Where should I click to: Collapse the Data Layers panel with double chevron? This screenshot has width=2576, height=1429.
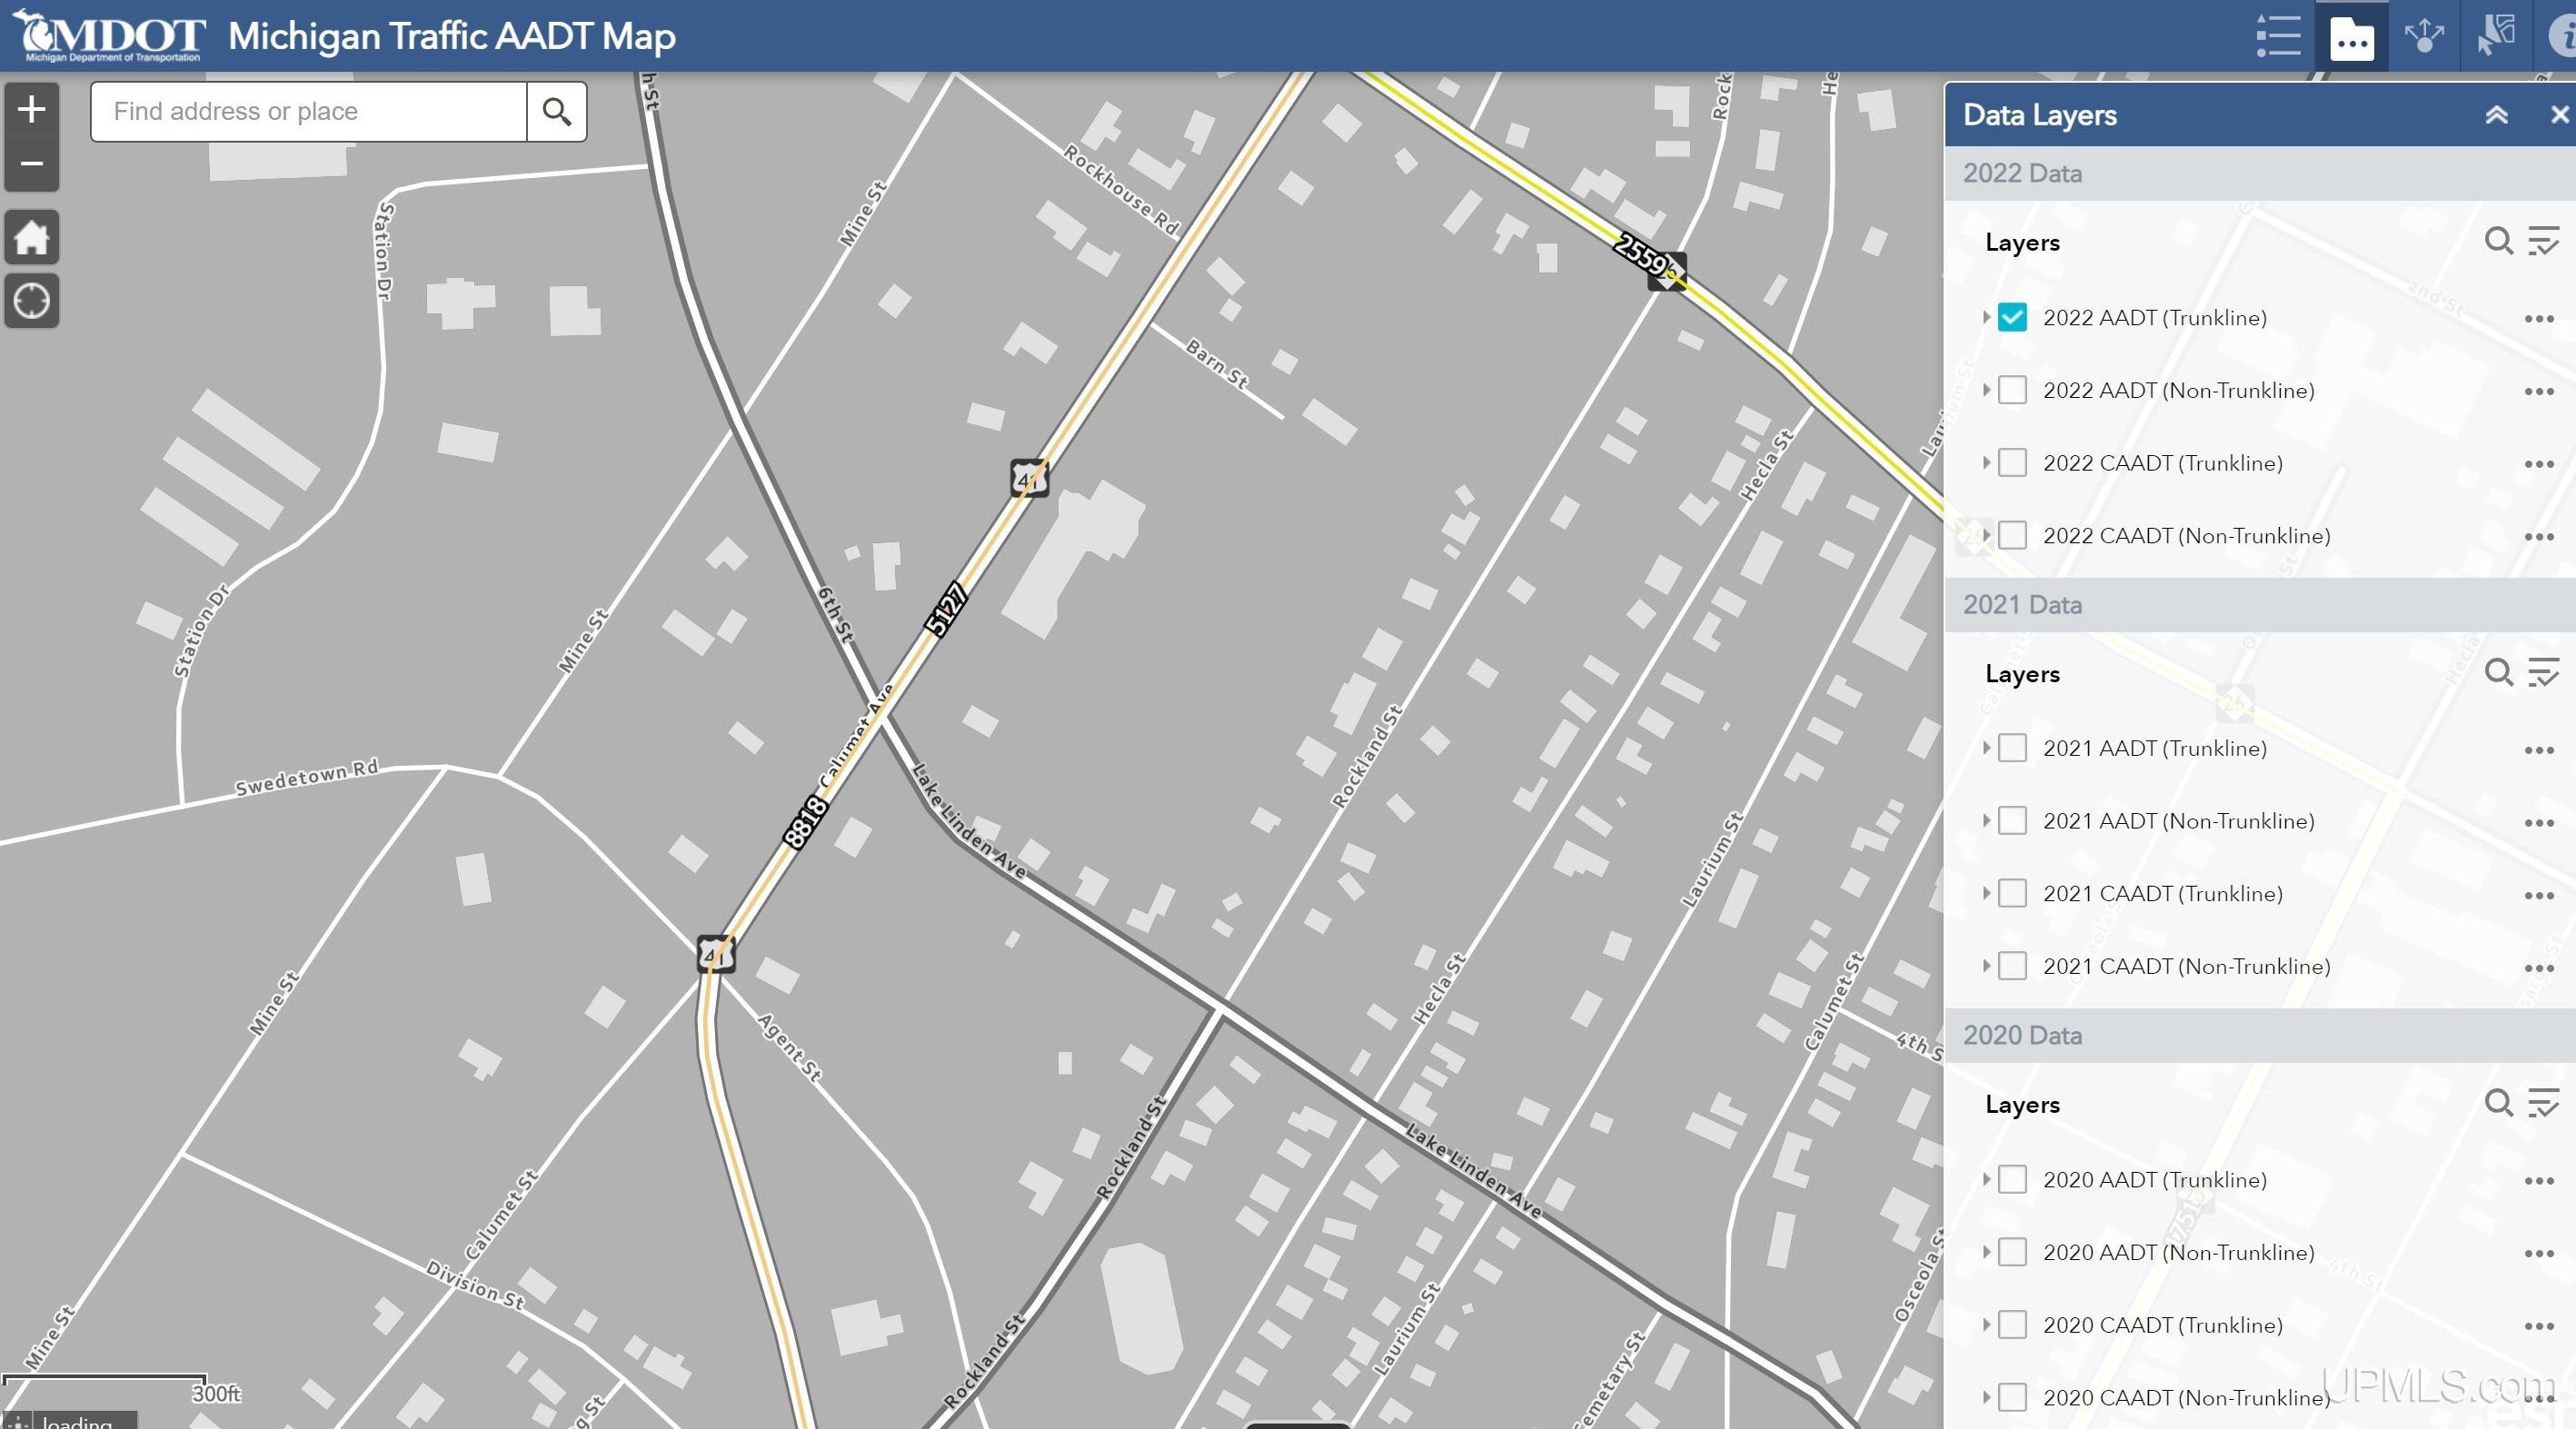pos(2496,115)
